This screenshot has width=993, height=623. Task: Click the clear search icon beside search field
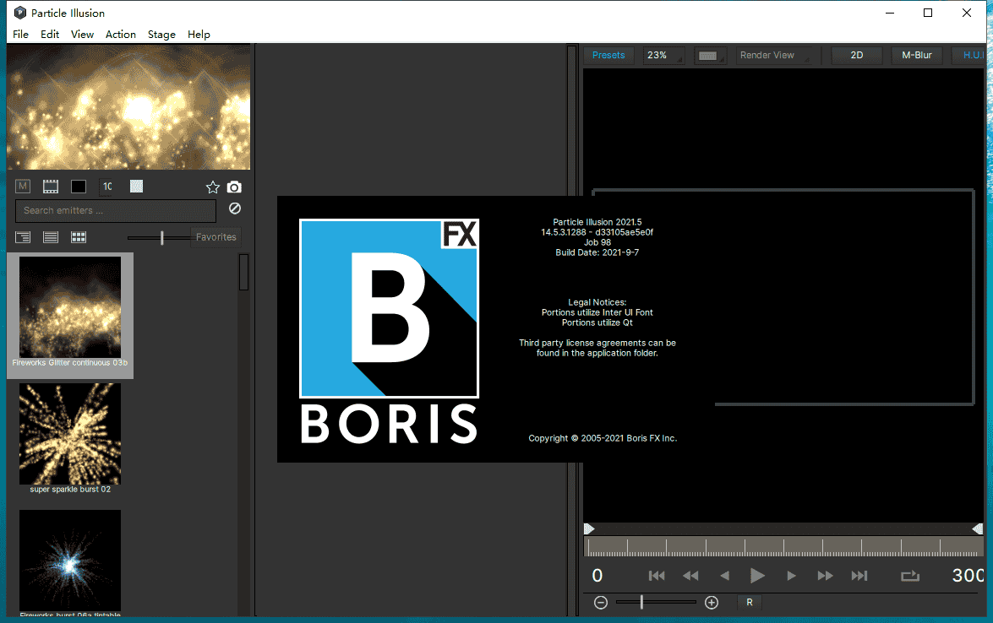234,208
